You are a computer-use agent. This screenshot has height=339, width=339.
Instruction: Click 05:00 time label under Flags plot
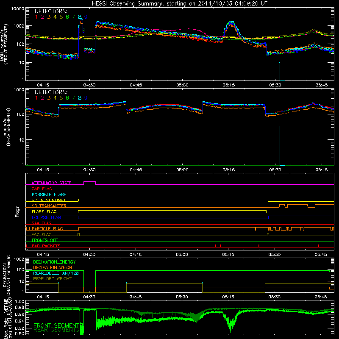click(x=182, y=255)
